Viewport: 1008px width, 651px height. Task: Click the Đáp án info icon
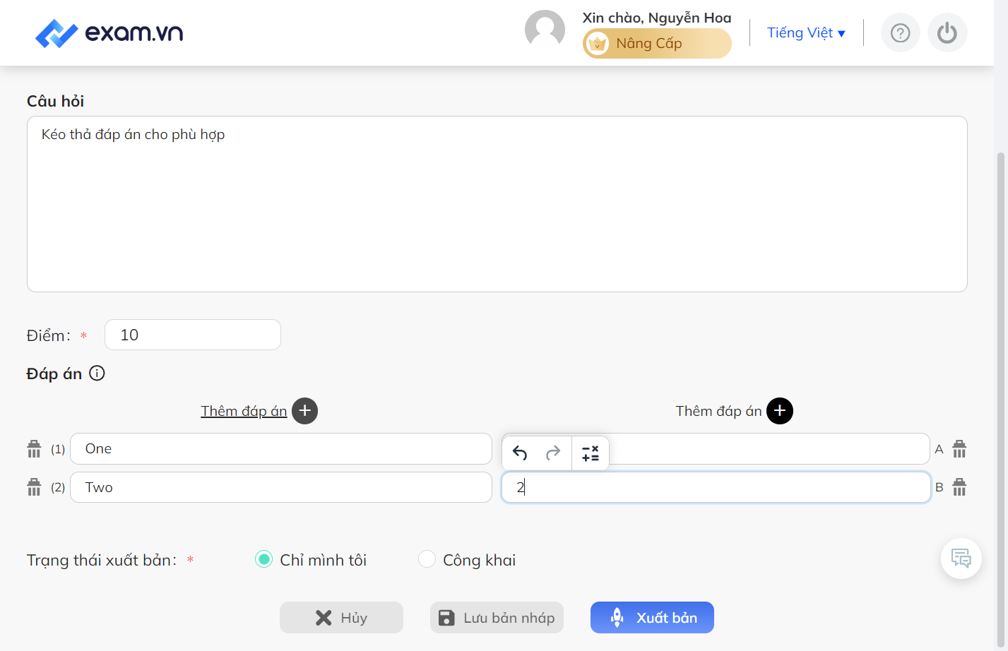tap(97, 373)
